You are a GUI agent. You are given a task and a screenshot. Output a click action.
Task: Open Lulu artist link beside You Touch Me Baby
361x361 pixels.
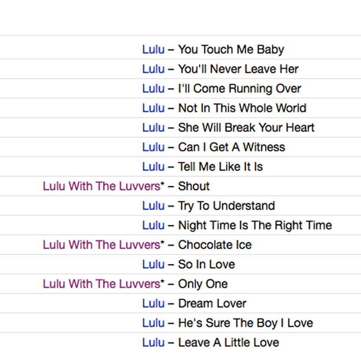153,49
